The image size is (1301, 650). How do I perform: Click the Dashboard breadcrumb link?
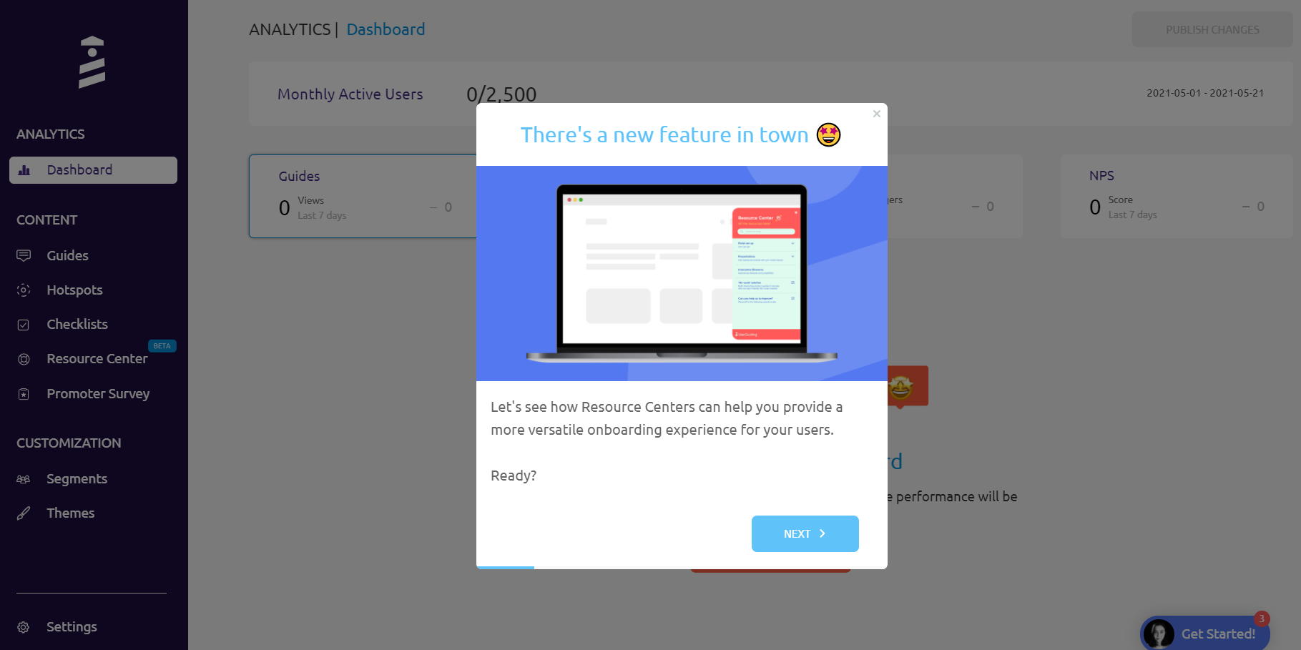(x=386, y=29)
